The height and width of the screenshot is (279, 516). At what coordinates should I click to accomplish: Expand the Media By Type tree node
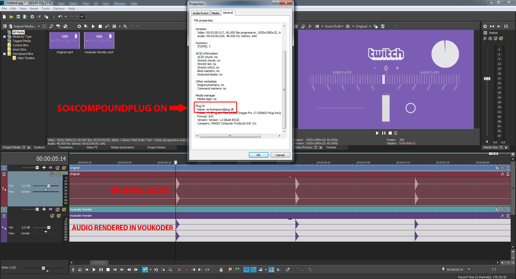click(4, 37)
